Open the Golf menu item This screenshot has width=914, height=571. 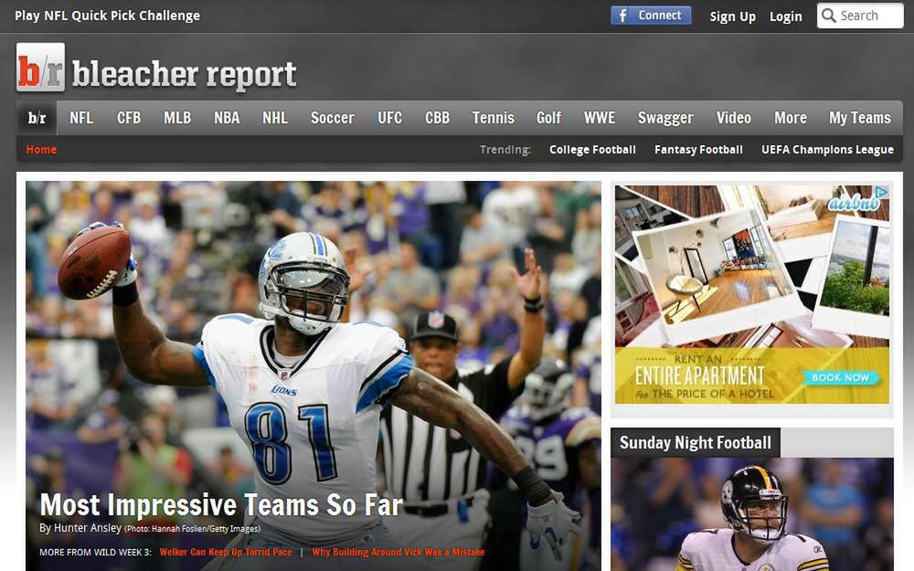tap(548, 118)
